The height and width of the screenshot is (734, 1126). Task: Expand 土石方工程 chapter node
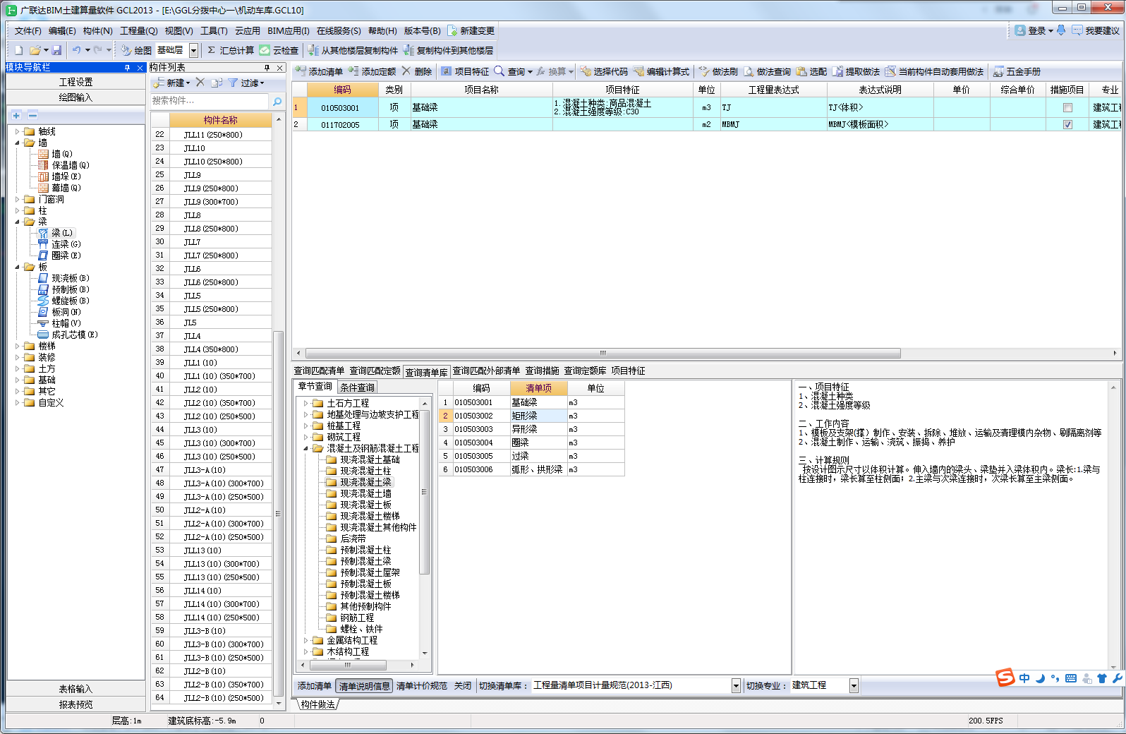click(305, 403)
